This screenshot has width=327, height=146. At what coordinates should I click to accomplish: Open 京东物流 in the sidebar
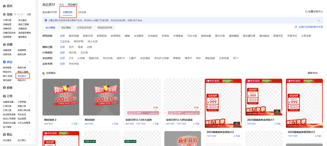pos(22,114)
